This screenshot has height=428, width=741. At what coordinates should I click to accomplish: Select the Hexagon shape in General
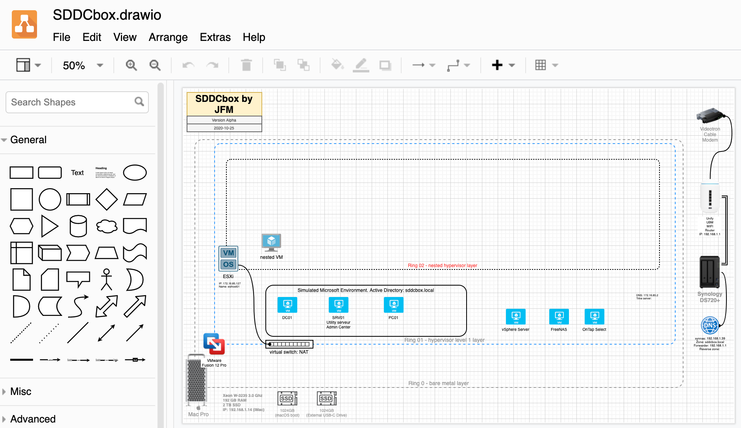[x=22, y=226]
